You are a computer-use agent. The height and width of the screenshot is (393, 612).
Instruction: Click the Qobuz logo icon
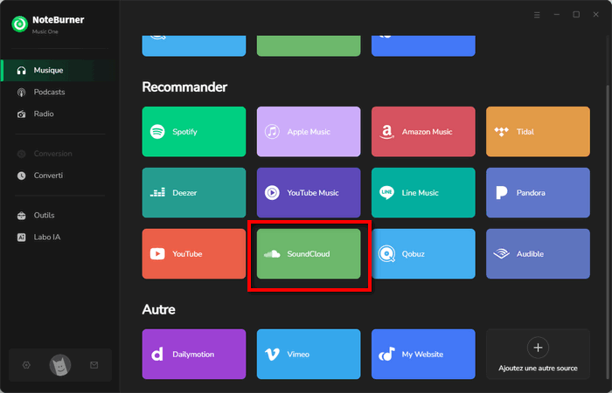[x=386, y=254]
